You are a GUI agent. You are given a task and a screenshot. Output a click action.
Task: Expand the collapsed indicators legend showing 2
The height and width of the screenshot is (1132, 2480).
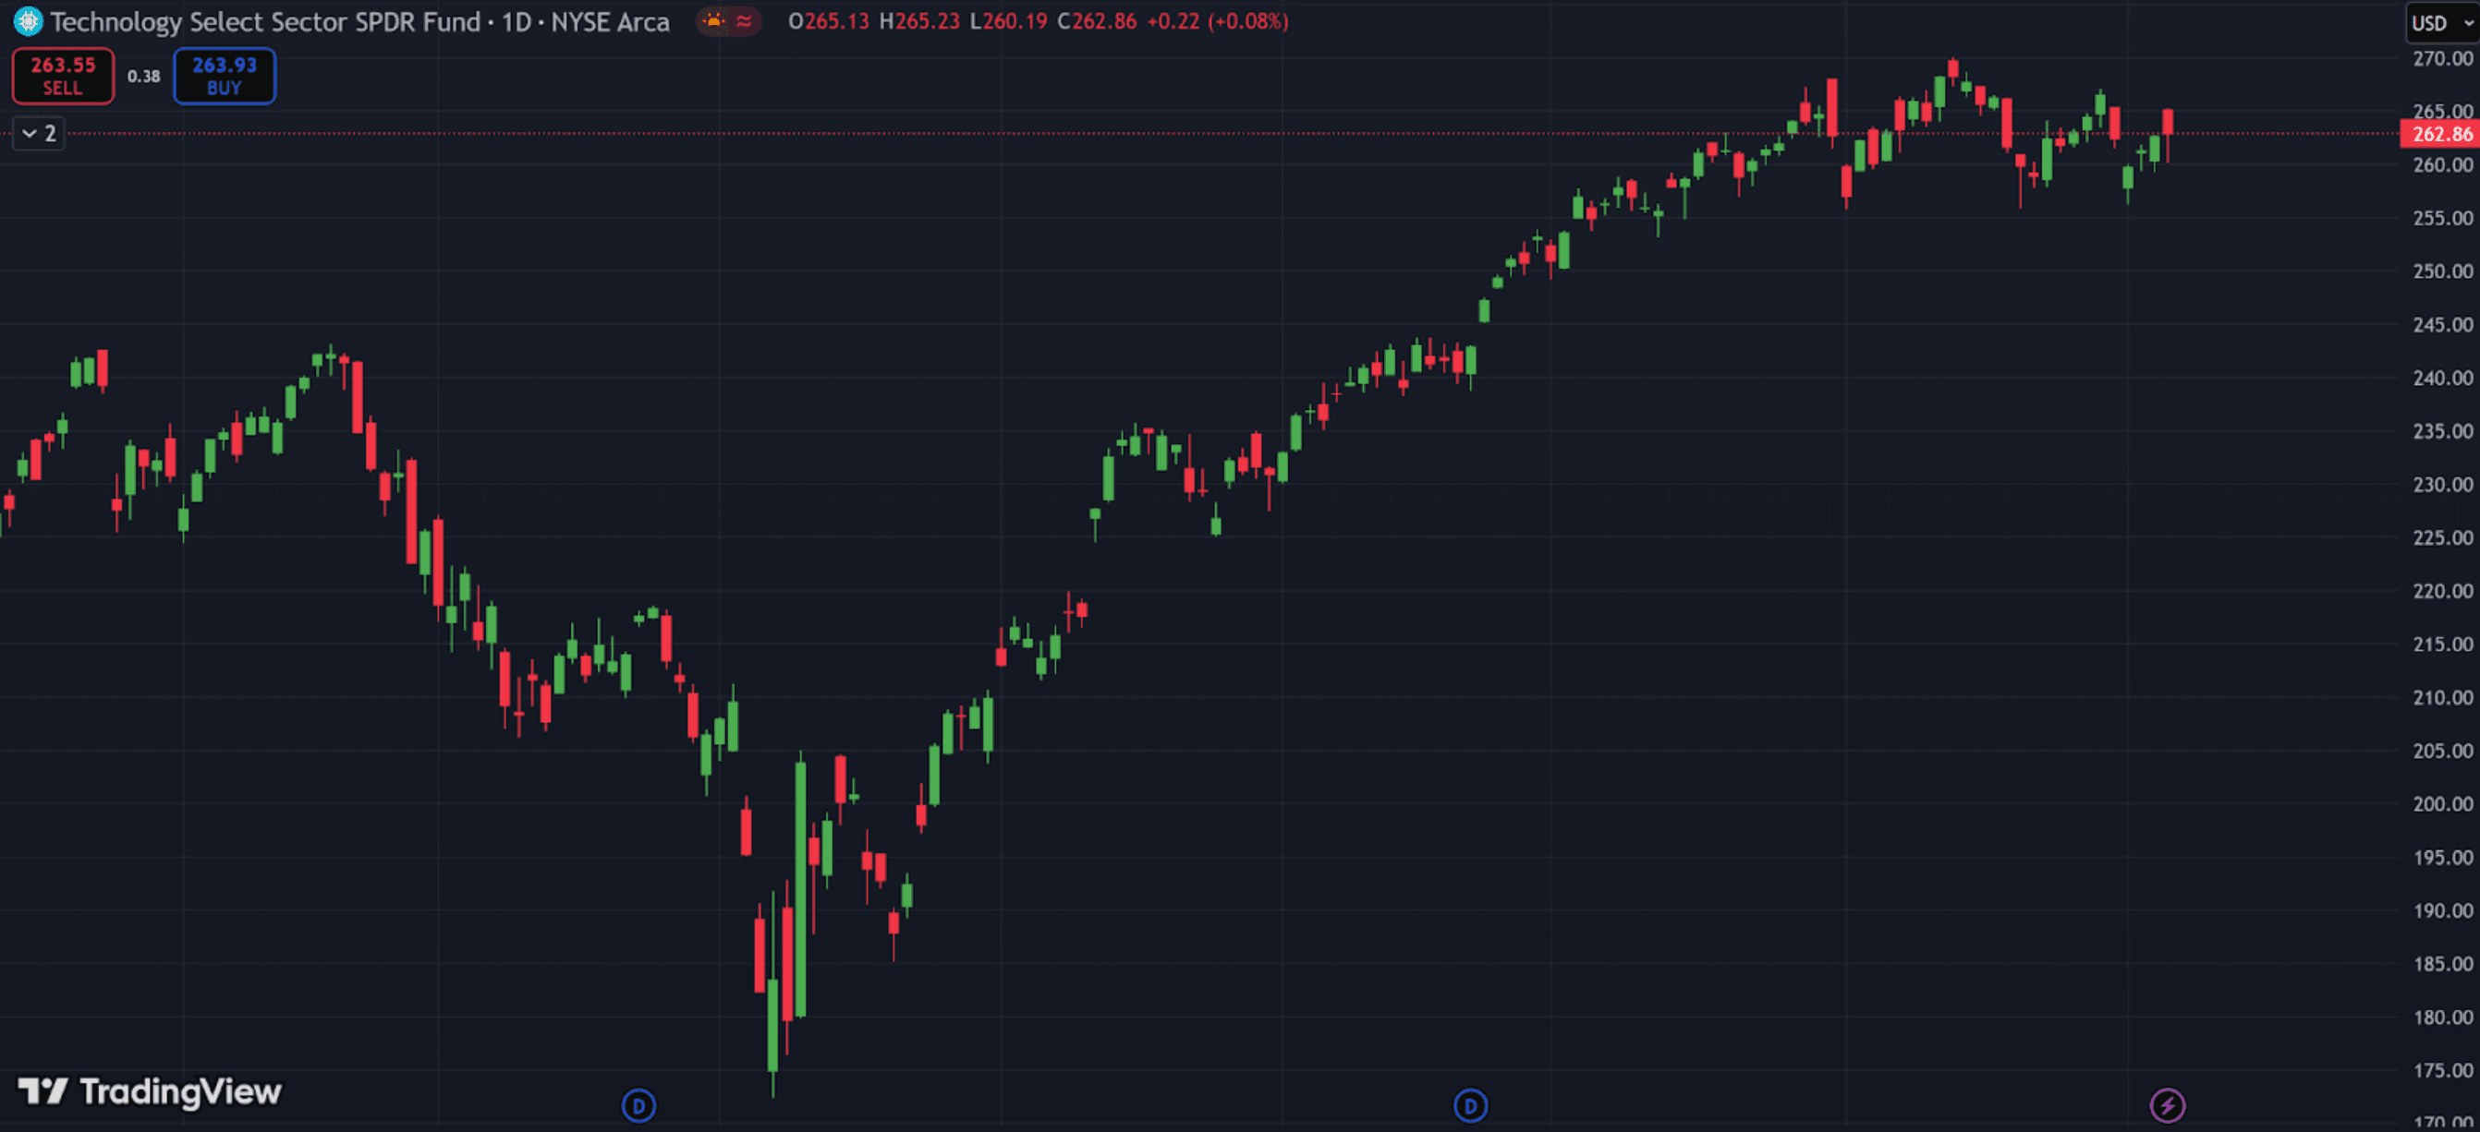[x=39, y=133]
